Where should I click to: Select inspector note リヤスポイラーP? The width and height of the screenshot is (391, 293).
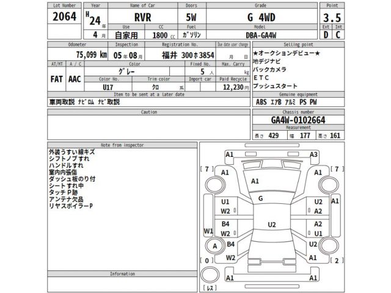click(x=71, y=206)
